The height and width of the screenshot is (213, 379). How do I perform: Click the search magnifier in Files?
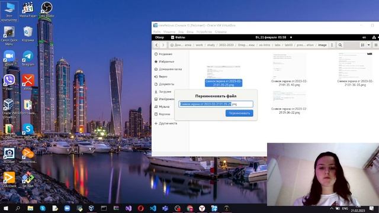click(x=340, y=45)
